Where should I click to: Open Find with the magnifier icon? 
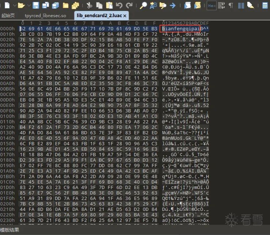coord(143,5)
